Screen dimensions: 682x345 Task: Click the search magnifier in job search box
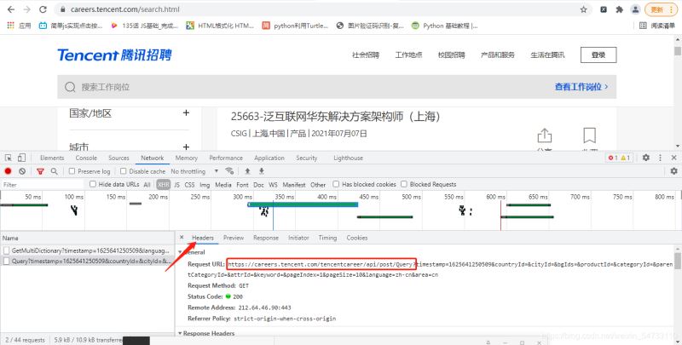70,87
